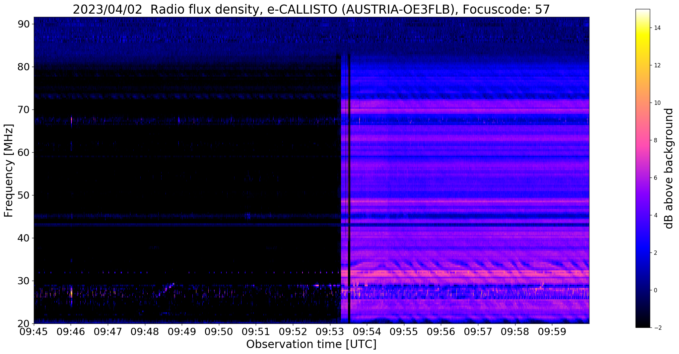
Task: Click the 'Frequency [MHz]' y-axis label
Action: pyautogui.click(x=9, y=171)
